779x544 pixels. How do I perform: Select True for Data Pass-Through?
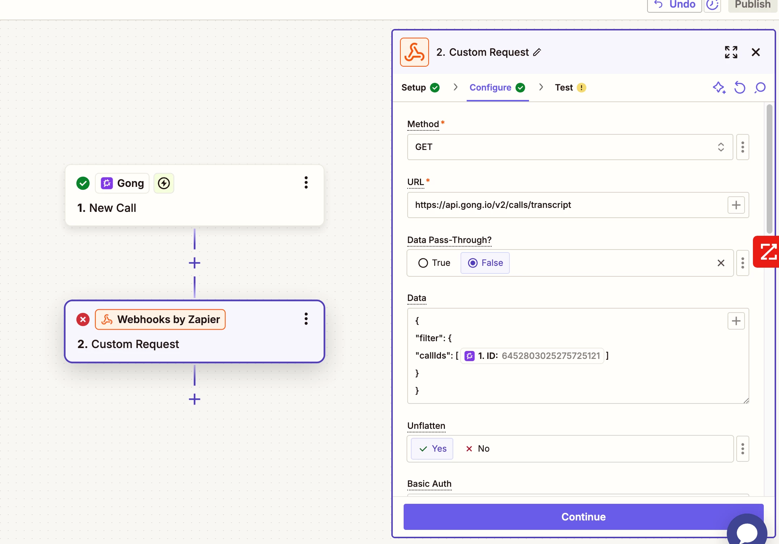click(434, 263)
